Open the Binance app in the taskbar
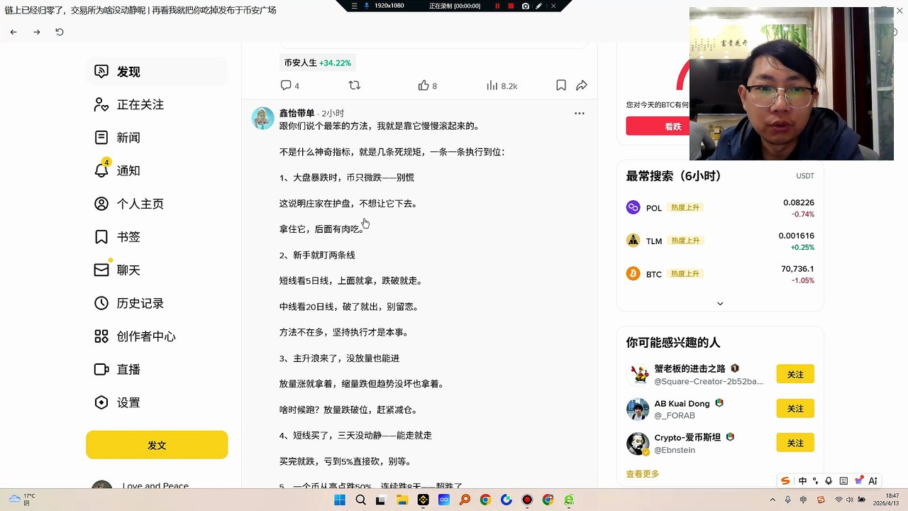Viewport: 908px width, 511px height. (x=423, y=500)
